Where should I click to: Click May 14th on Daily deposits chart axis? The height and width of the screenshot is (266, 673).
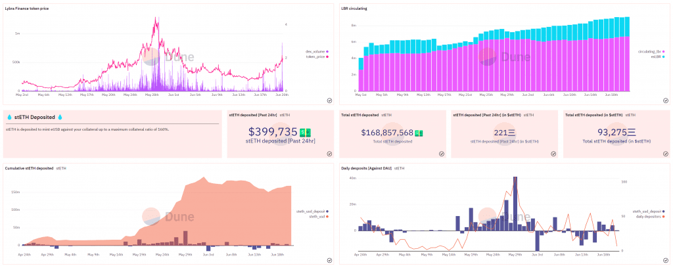[449, 254]
